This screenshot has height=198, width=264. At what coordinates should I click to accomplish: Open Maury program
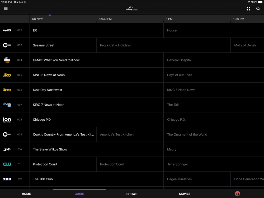tap(214, 149)
